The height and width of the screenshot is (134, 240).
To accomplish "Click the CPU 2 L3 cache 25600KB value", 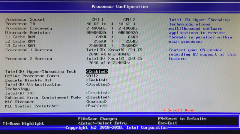I will (x=129, y=46).
